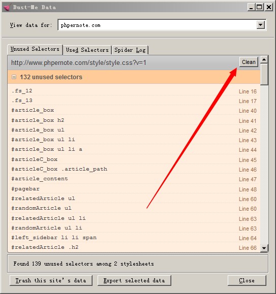Click the Line 46 label

[248, 170]
